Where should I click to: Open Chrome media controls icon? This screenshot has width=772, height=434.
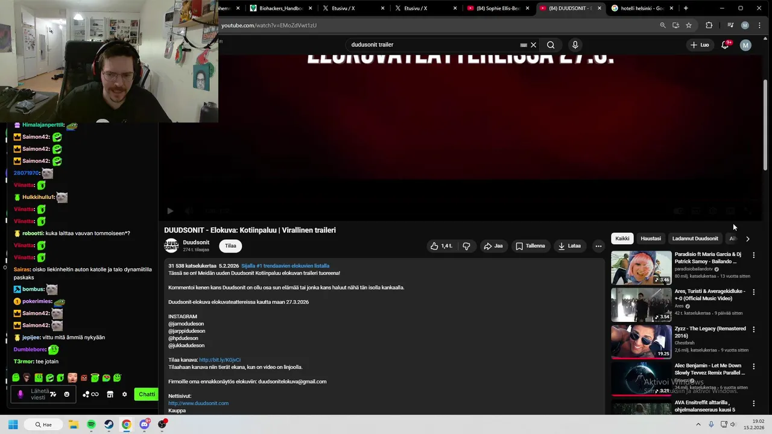[x=730, y=25]
